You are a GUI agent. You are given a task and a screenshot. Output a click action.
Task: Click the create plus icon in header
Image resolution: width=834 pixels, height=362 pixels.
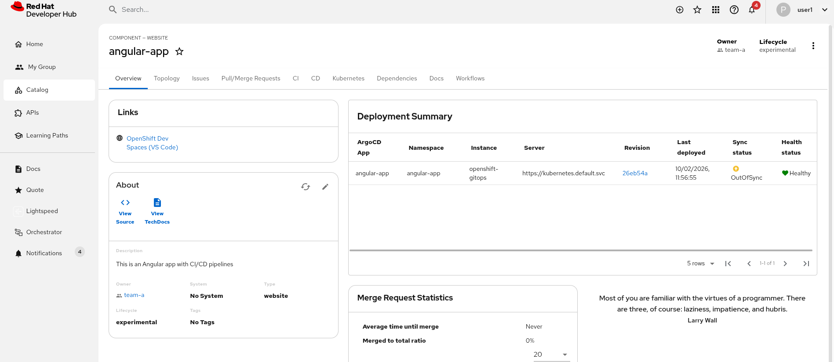tap(680, 10)
